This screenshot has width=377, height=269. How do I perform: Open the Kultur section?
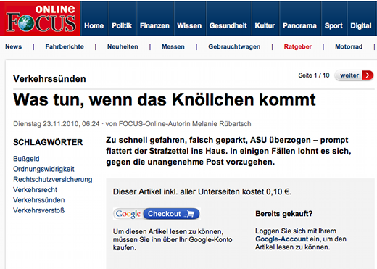coord(265,25)
